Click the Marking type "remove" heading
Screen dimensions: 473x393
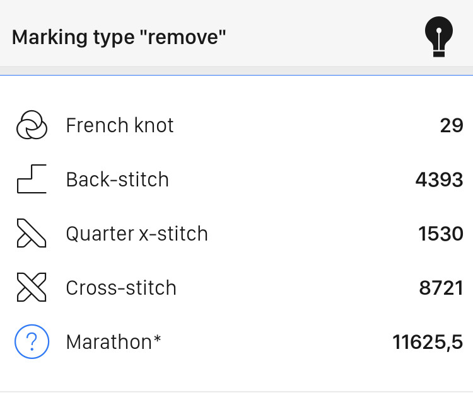pos(119,37)
